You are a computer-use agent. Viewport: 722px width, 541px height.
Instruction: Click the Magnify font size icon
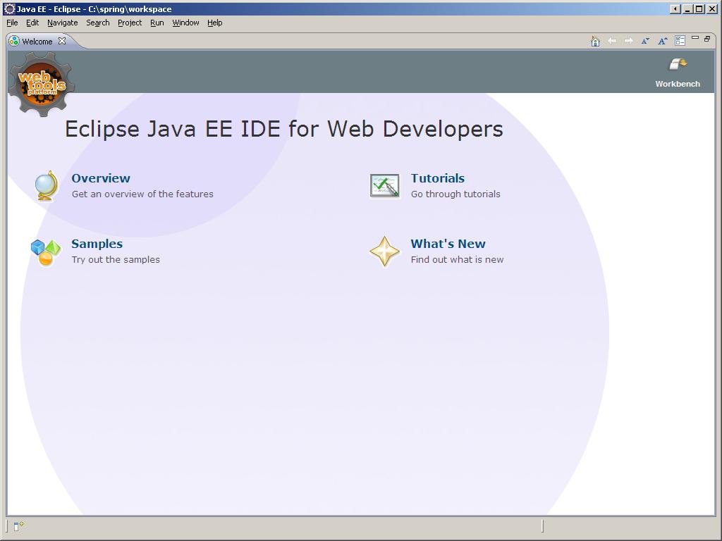pos(663,41)
